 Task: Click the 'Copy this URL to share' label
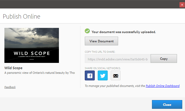coord(100,52)
